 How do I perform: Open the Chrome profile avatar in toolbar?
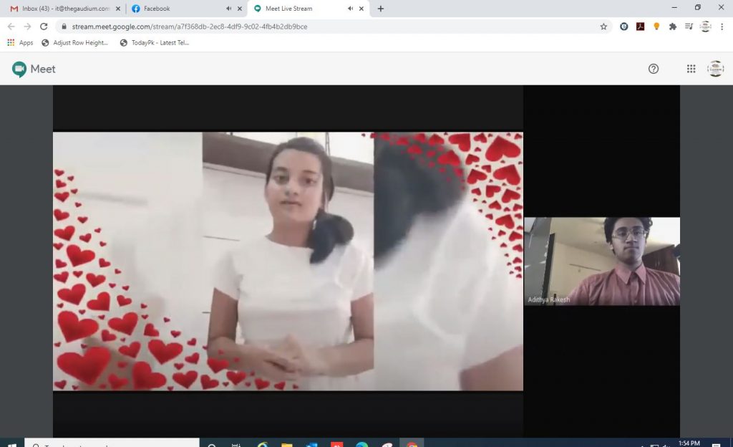(x=705, y=27)
